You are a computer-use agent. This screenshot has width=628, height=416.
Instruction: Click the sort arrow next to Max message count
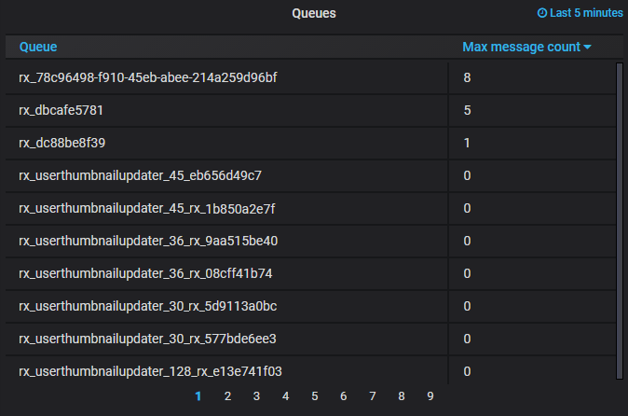pyautogui.click(x=588, y=48)
